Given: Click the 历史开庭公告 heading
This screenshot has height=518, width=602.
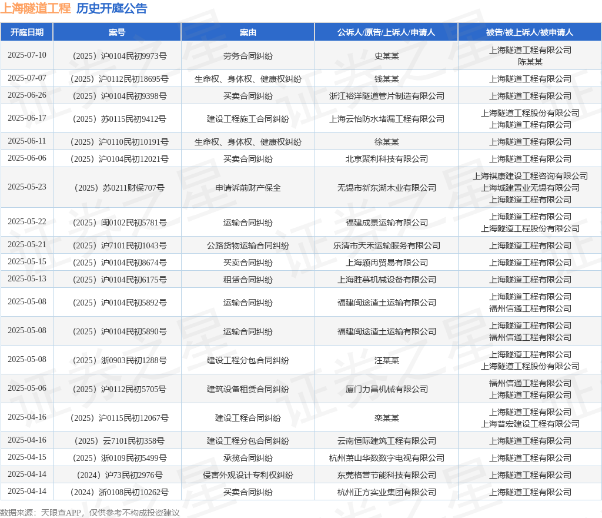Looking at the screenshot, I should click(x=112, y=8).
